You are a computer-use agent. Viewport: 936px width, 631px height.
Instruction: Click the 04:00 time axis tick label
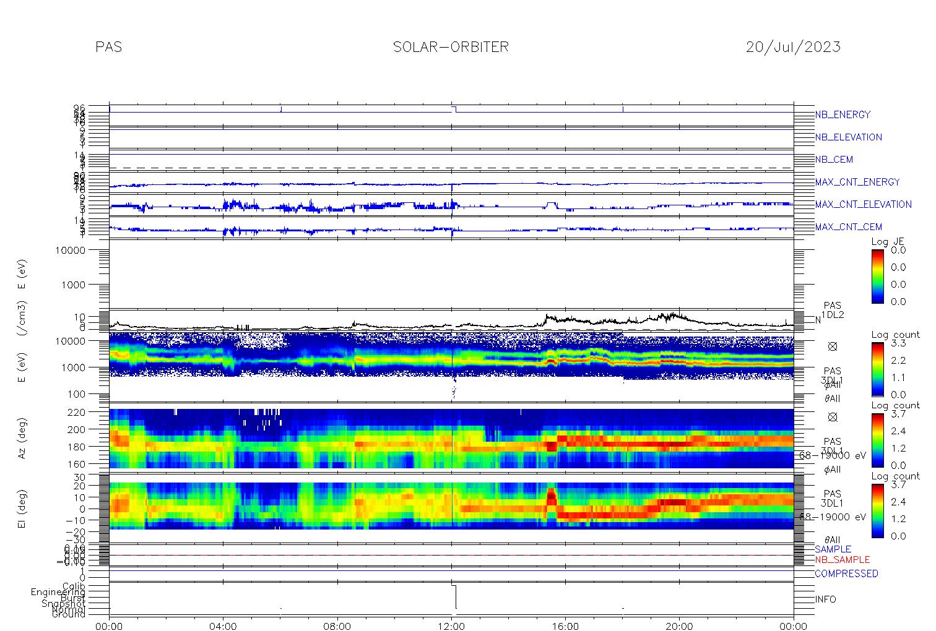[223, 625]
